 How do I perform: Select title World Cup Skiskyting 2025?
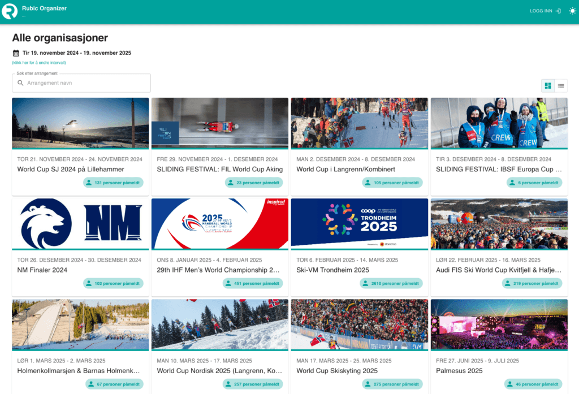(x=337, y=371)
